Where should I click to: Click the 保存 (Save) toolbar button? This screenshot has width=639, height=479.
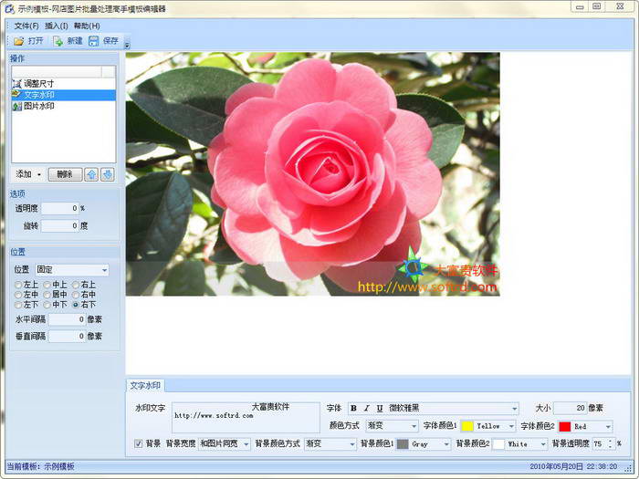coord(104,41)
